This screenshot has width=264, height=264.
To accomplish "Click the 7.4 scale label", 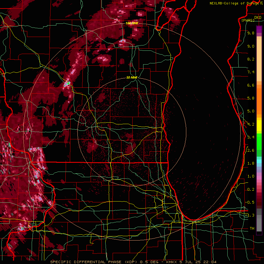I will pyautogui.click(x=251, y=72).
